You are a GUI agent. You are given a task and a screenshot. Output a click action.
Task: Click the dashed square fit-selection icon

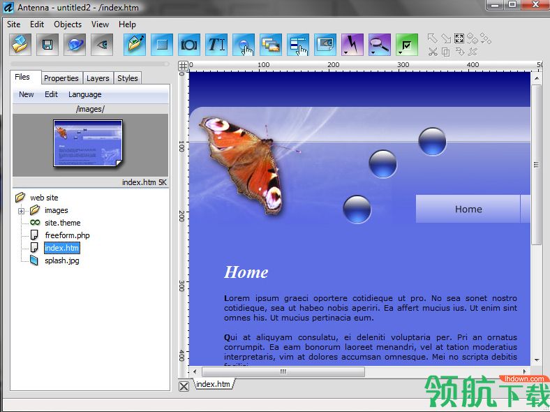[x=459, y=38]
